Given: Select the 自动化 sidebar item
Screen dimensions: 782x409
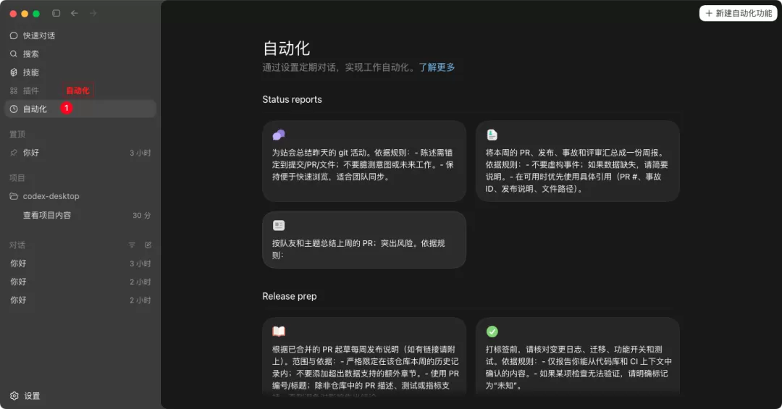Looking at the screenshot, I should (x=80, y=109).
